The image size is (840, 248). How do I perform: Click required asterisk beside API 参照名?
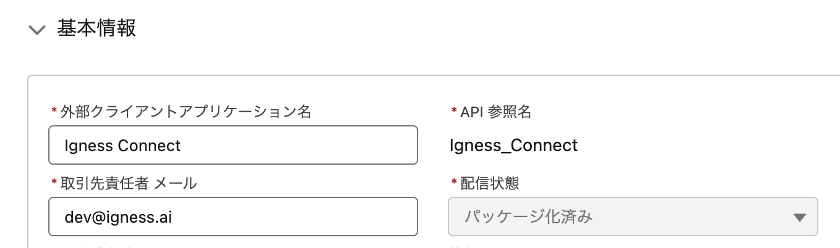click(x=454, y=112)
